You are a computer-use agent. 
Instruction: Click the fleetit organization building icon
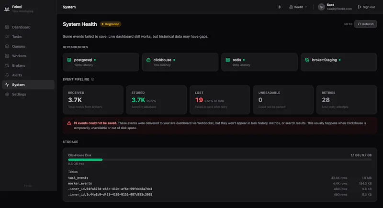(291, 7)
